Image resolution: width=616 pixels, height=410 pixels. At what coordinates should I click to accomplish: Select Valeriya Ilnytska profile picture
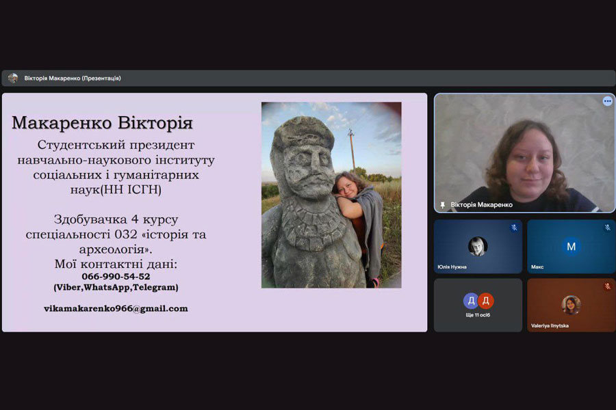[x=572, y=305]
